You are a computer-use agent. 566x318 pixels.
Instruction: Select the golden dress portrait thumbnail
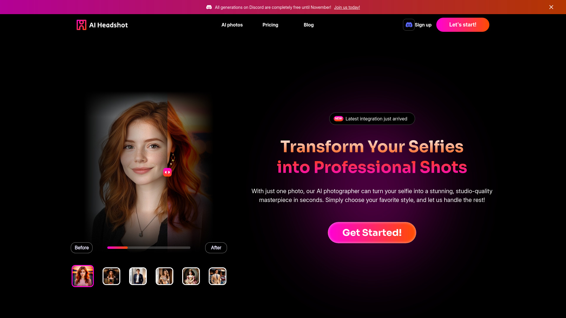pyautogui.click(x=164, y=276)
